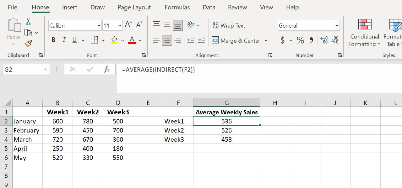
Task: Open the Number group dialog launcher
Action: click(x=340, y=55)
